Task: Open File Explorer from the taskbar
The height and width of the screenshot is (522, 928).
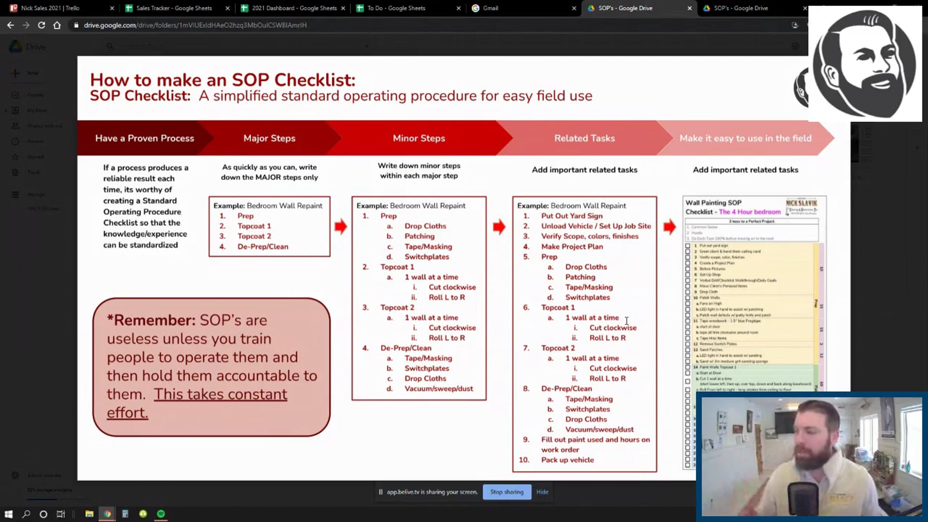Action: (89, 514)
